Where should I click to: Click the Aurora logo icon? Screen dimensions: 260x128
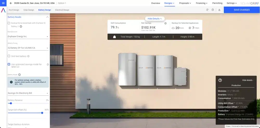click(3, 10)
